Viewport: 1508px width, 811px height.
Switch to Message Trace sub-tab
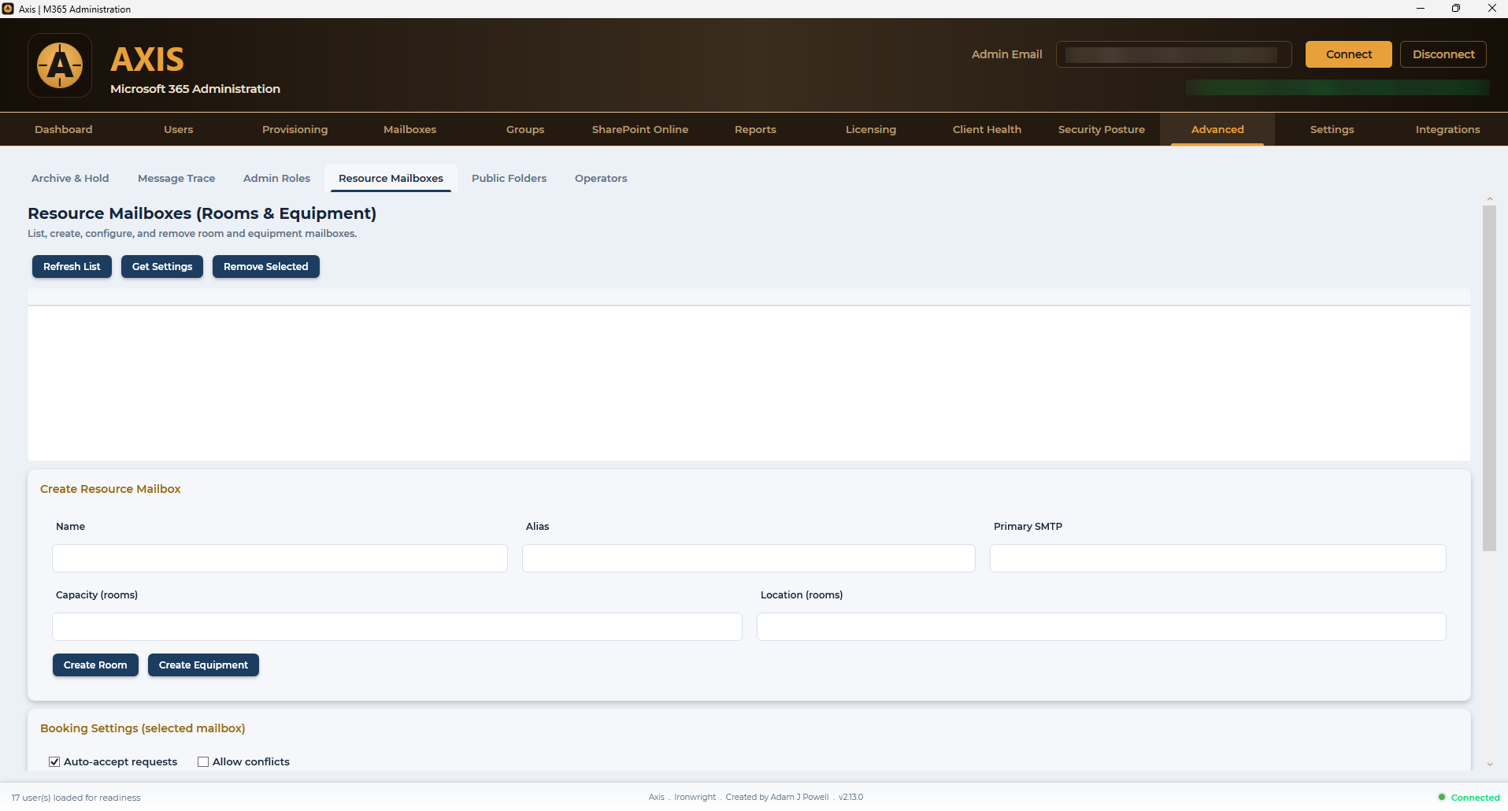pos(176,178)
